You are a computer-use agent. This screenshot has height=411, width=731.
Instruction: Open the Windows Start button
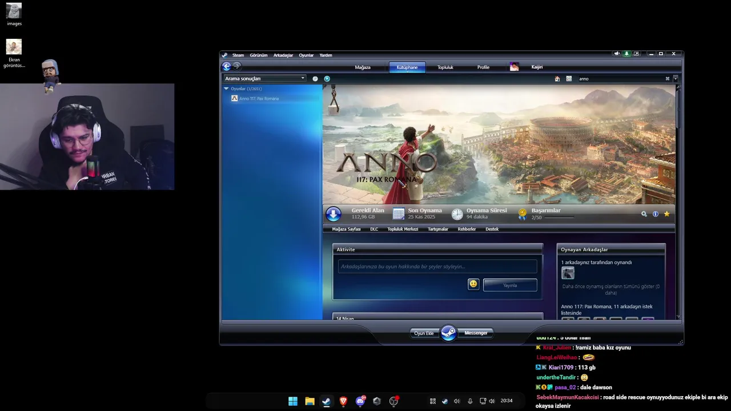(x=293, y=401)
